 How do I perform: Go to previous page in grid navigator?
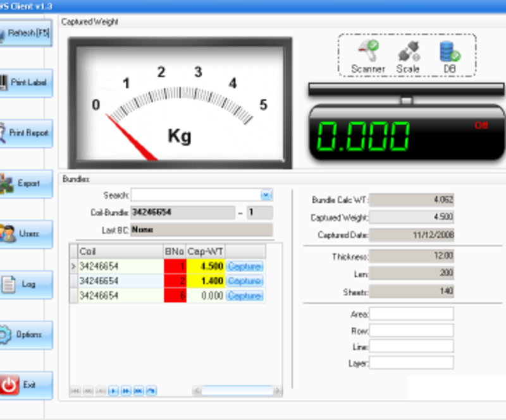pyautogui.click(x=88, y=391)
